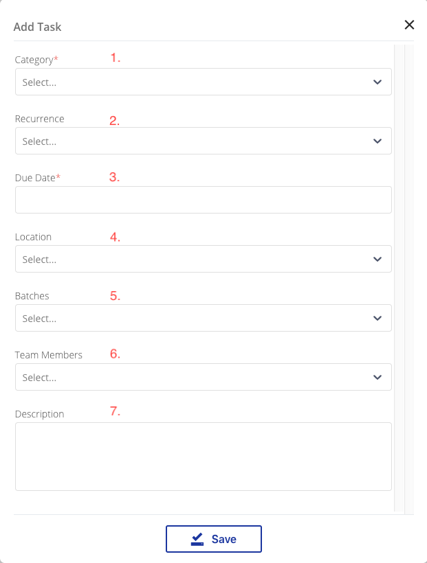Open the Batches dropdown
Image resolution: width=427 pixels, height=563 pixels.
pyautogui.click(x=204, y=318)
